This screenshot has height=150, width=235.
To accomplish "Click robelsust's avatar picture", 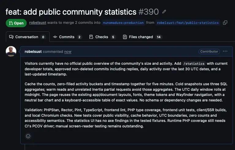I will (11, 51).
